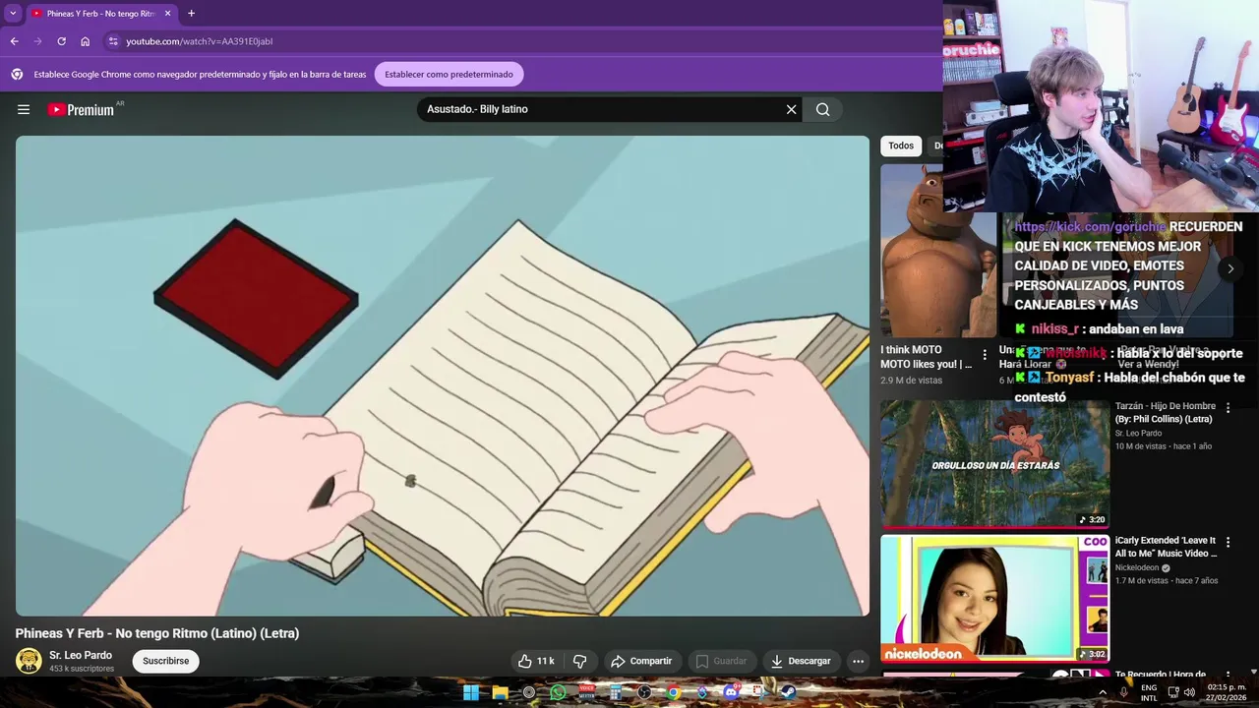Open a new Chrome tab
1259x708 pixels.
point(191,14)
